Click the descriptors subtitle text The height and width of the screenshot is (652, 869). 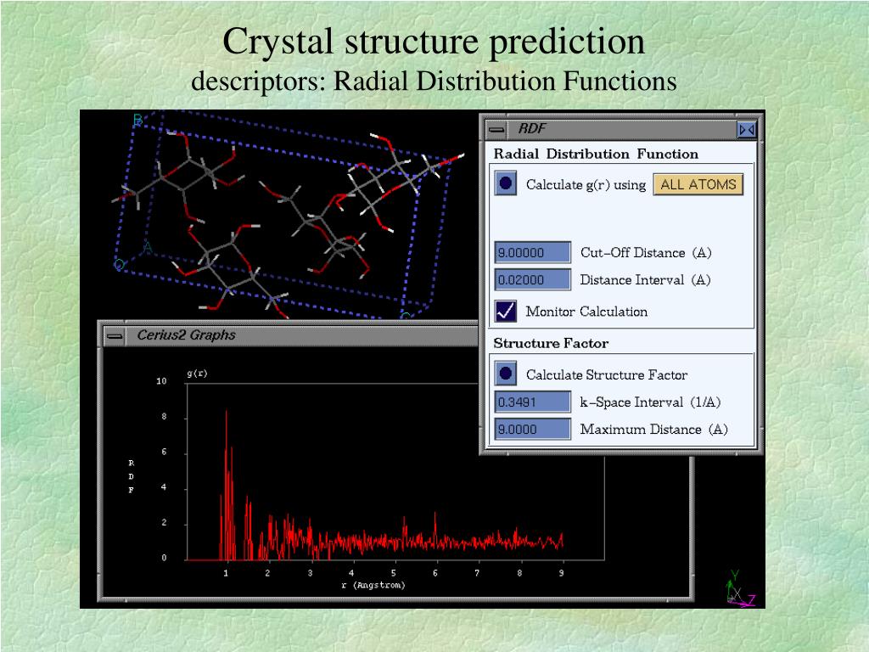coord(434,81)
